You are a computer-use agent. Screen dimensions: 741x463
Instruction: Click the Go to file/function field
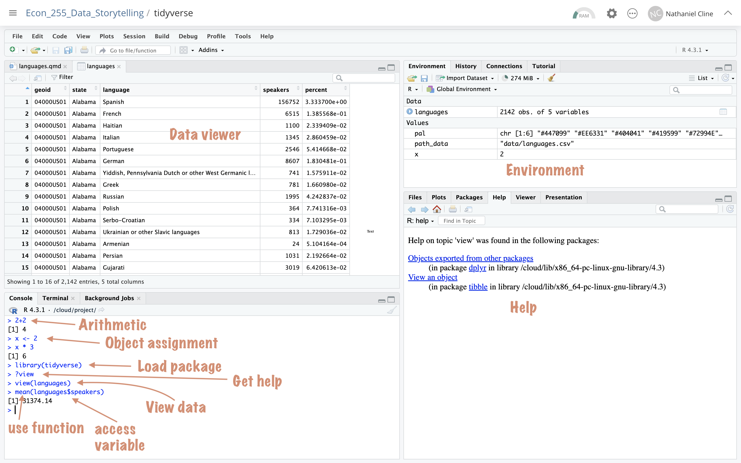tap(133, 50)
